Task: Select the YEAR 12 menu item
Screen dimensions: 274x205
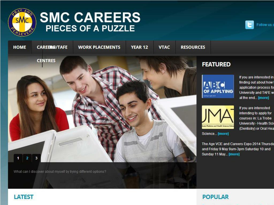Action: click(x=139, y=47)
